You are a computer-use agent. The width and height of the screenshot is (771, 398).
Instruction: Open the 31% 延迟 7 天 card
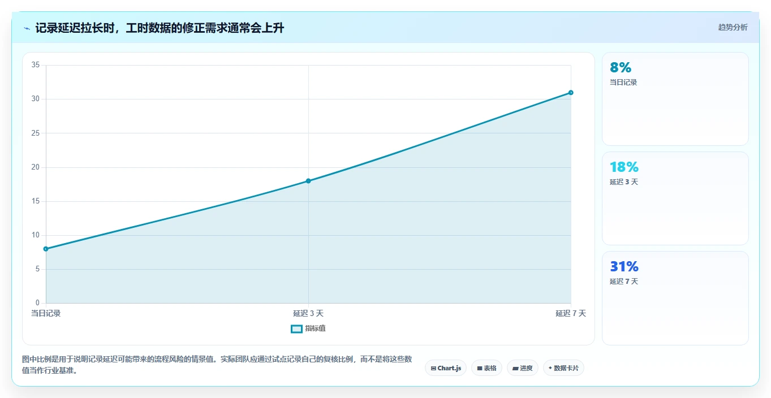click(675, 298)
